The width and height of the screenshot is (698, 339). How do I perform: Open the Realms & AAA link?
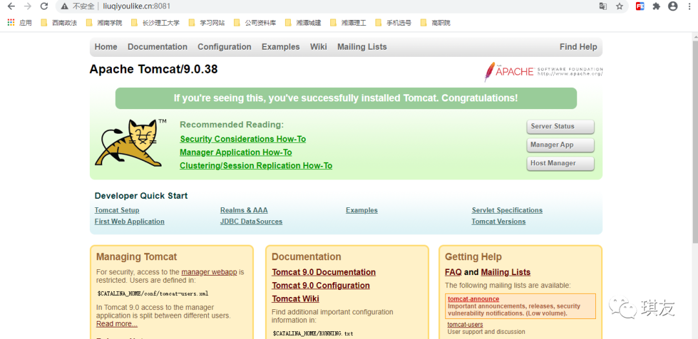(x=244, y=211)
